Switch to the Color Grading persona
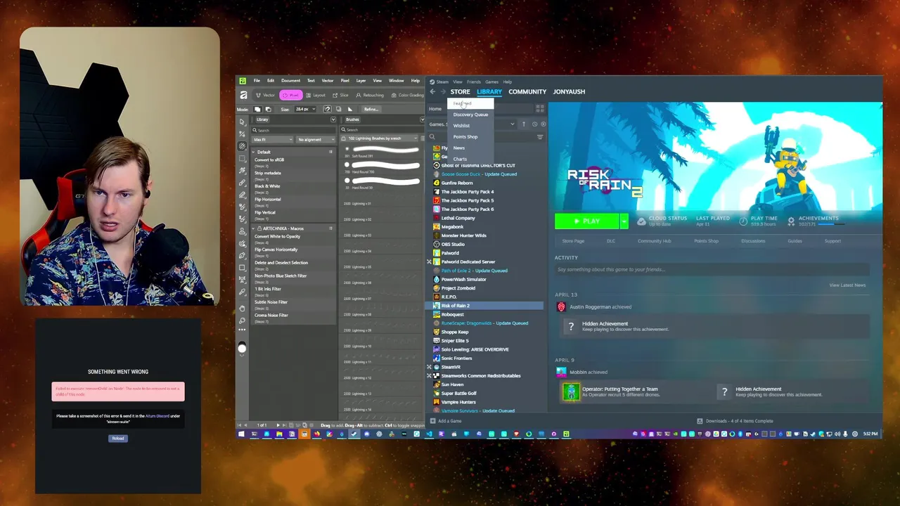The image size is (900, 506). [x=408, y=95]
